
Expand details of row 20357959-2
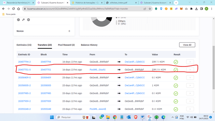click(x=190, y=101)
